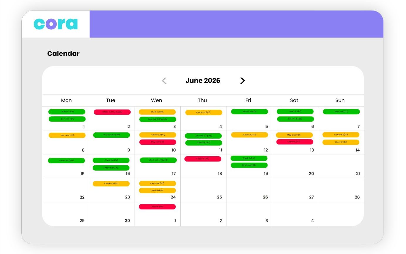The height and width of the screenshot is (254, 406).
Task: Open Stay-over (201) event on June 8
Action: (67, 135)
